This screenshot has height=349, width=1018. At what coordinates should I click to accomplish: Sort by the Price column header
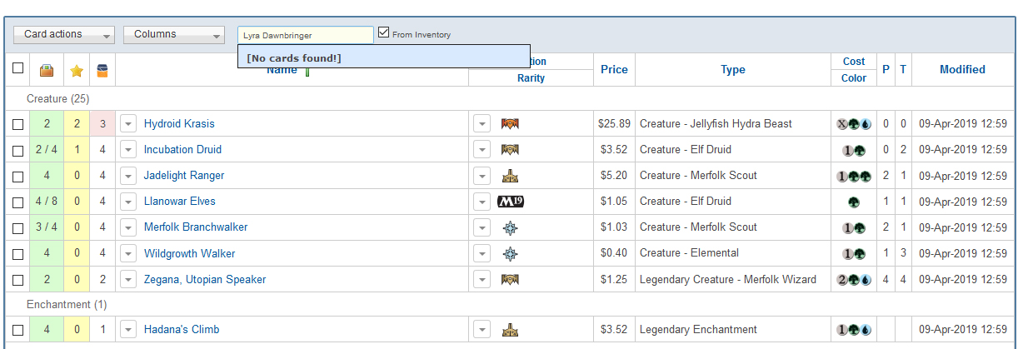(614, 69)
